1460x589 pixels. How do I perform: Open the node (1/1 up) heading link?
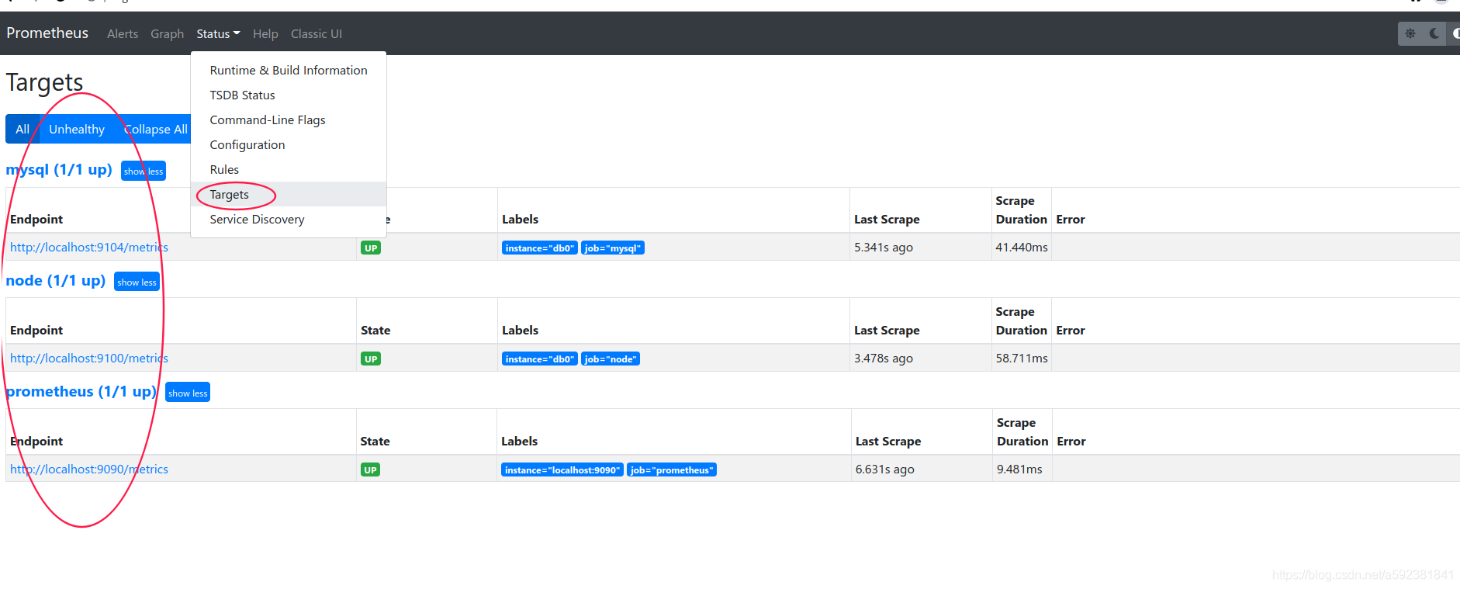click(56, 280)
